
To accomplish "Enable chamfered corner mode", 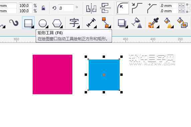I will (x=152, y=8).
